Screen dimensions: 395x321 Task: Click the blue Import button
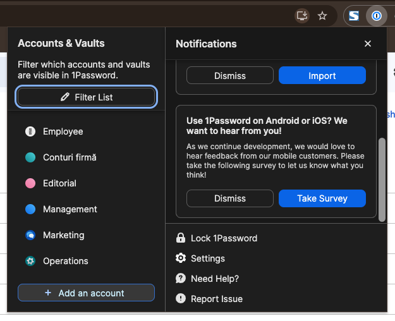click(322, 75)
